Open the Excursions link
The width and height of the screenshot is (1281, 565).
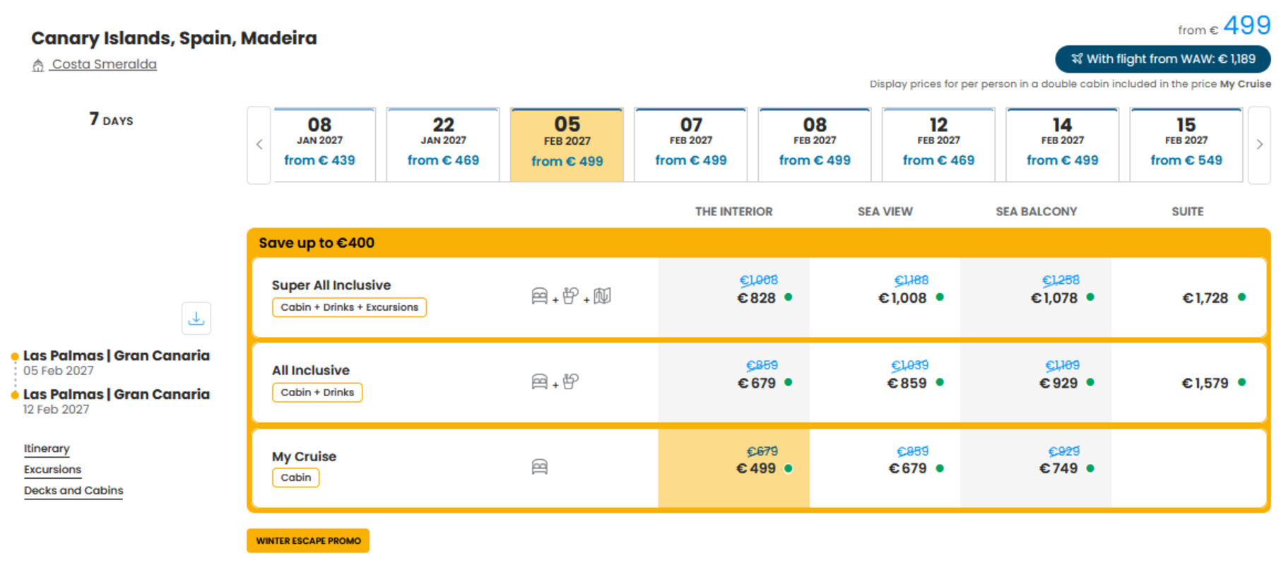point(52,470)
